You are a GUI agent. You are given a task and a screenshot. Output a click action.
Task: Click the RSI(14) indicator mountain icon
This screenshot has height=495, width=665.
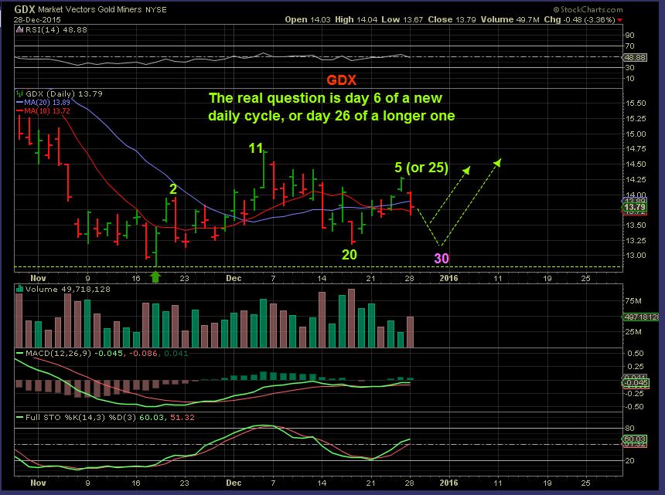tap(19, 29)
